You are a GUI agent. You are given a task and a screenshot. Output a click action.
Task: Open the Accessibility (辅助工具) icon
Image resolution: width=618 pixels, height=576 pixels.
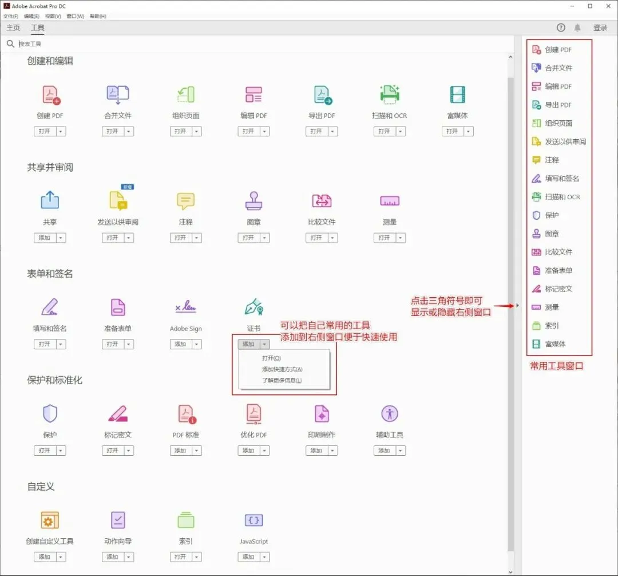[390, 413]
